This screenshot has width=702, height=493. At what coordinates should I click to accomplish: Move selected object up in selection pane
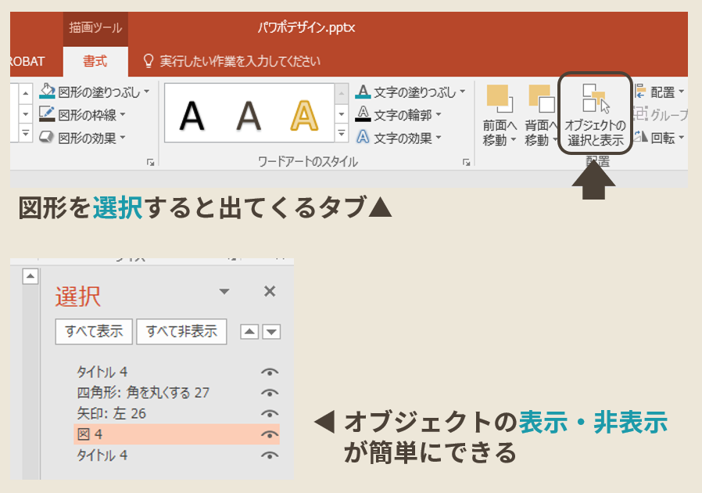tap(249, 332)
